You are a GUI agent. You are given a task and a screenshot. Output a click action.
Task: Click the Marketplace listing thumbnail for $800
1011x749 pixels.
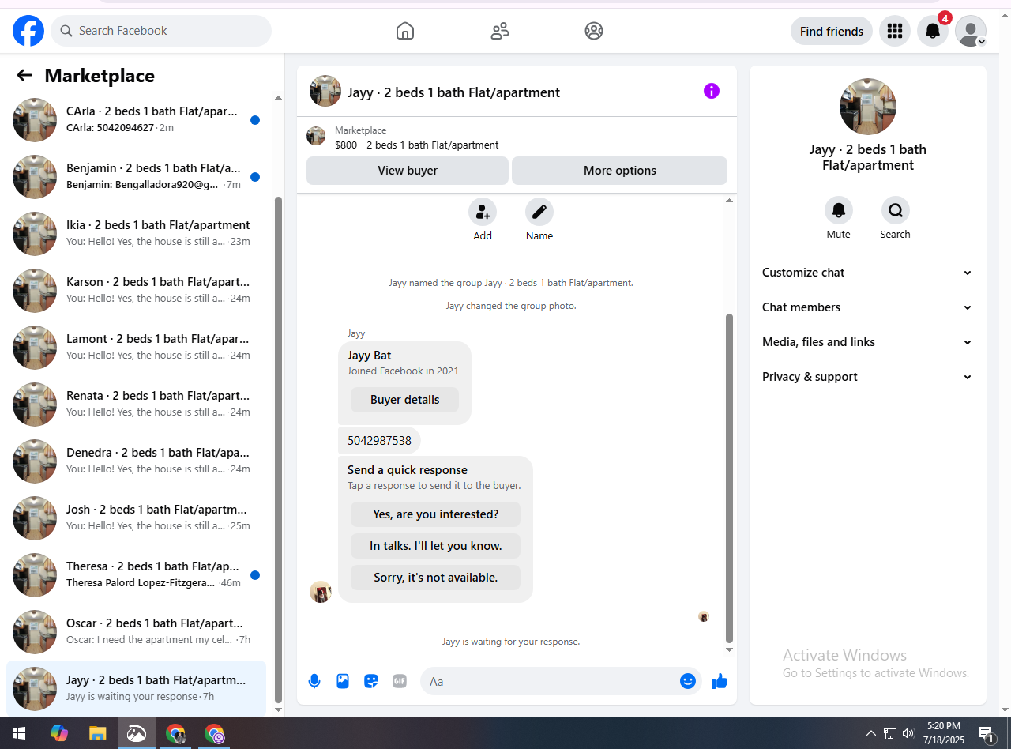316,137
